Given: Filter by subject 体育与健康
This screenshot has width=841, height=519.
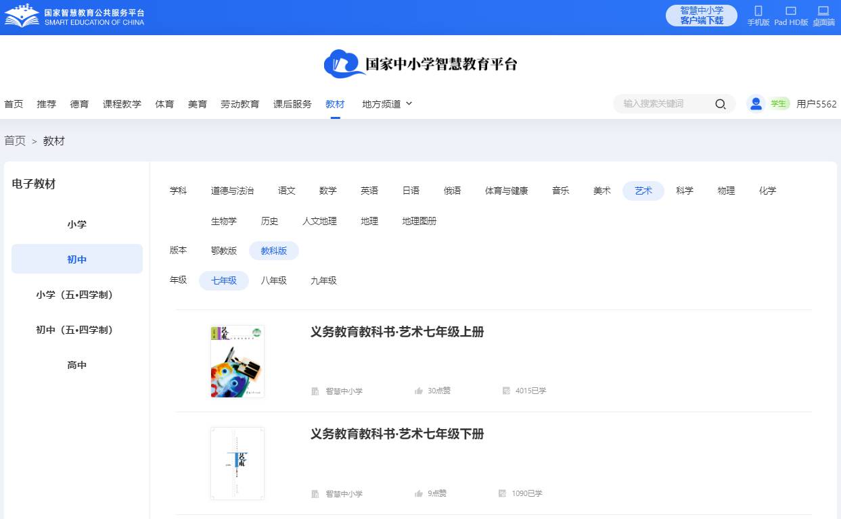Looking at the screenshot, I should coord(506,191).
